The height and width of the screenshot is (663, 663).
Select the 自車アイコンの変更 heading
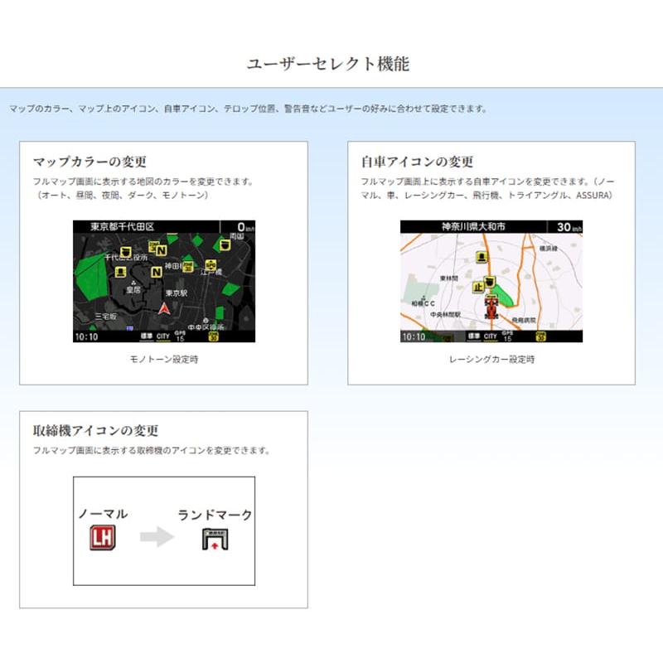click(417, 162)
